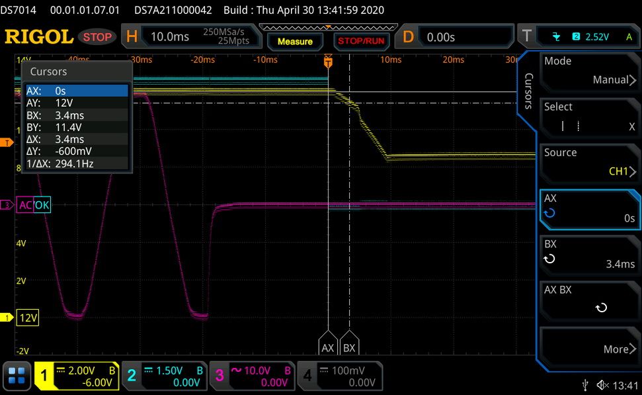Viewport: 642px width, 395px height.
Task: Click the Cursors side tab
Action: click(x=528, y=91)
